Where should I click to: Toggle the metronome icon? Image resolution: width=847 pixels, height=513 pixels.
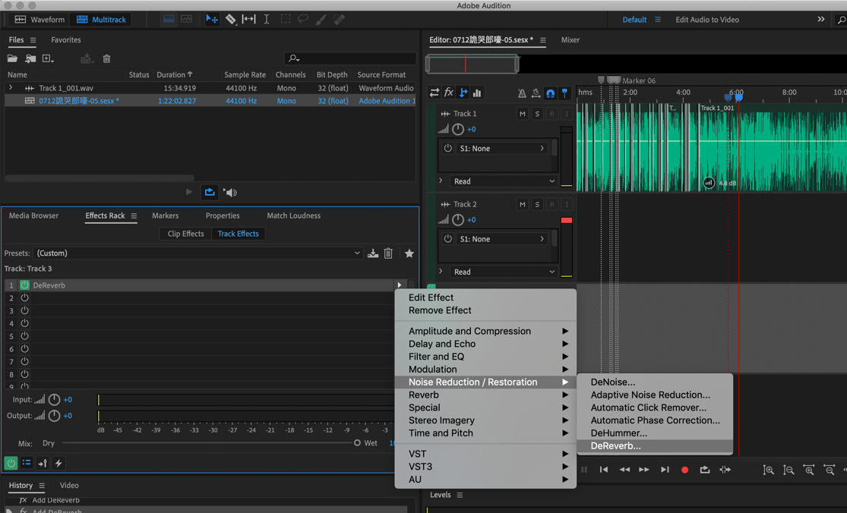pyautogui.click(x=522, y=93)
